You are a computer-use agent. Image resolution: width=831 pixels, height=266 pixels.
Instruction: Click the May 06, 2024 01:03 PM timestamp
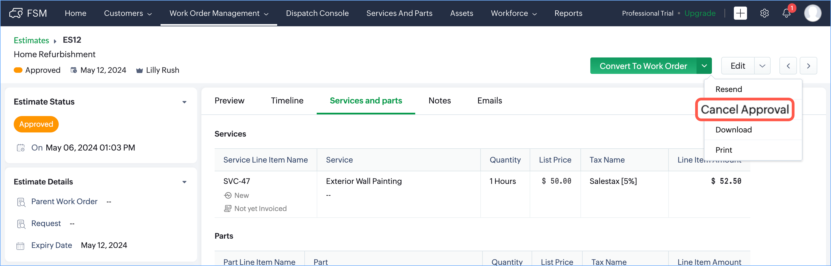coord(90,148)
